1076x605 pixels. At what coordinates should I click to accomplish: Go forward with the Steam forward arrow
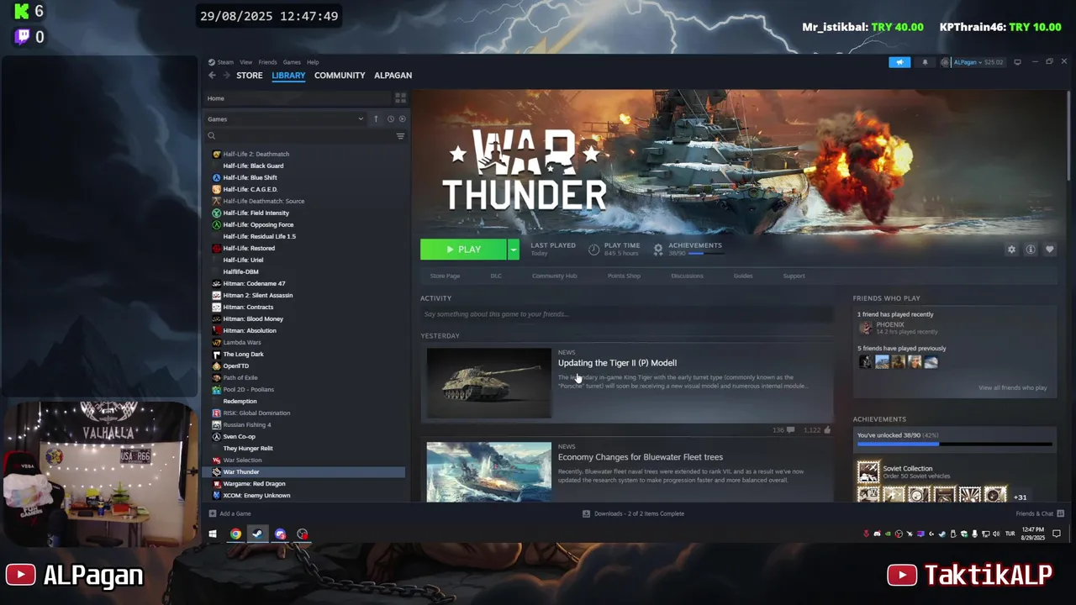click(226, 76)
